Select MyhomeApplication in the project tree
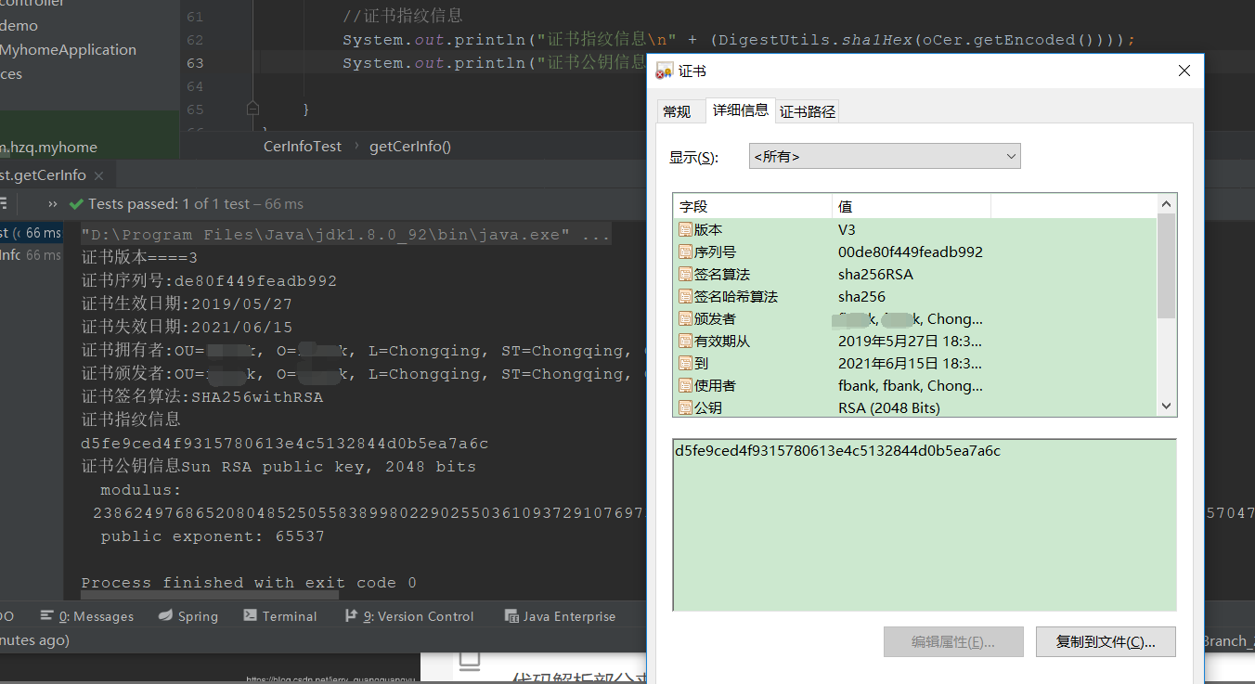This screenshot has width=1255, height=684. (x=70, y=49)
